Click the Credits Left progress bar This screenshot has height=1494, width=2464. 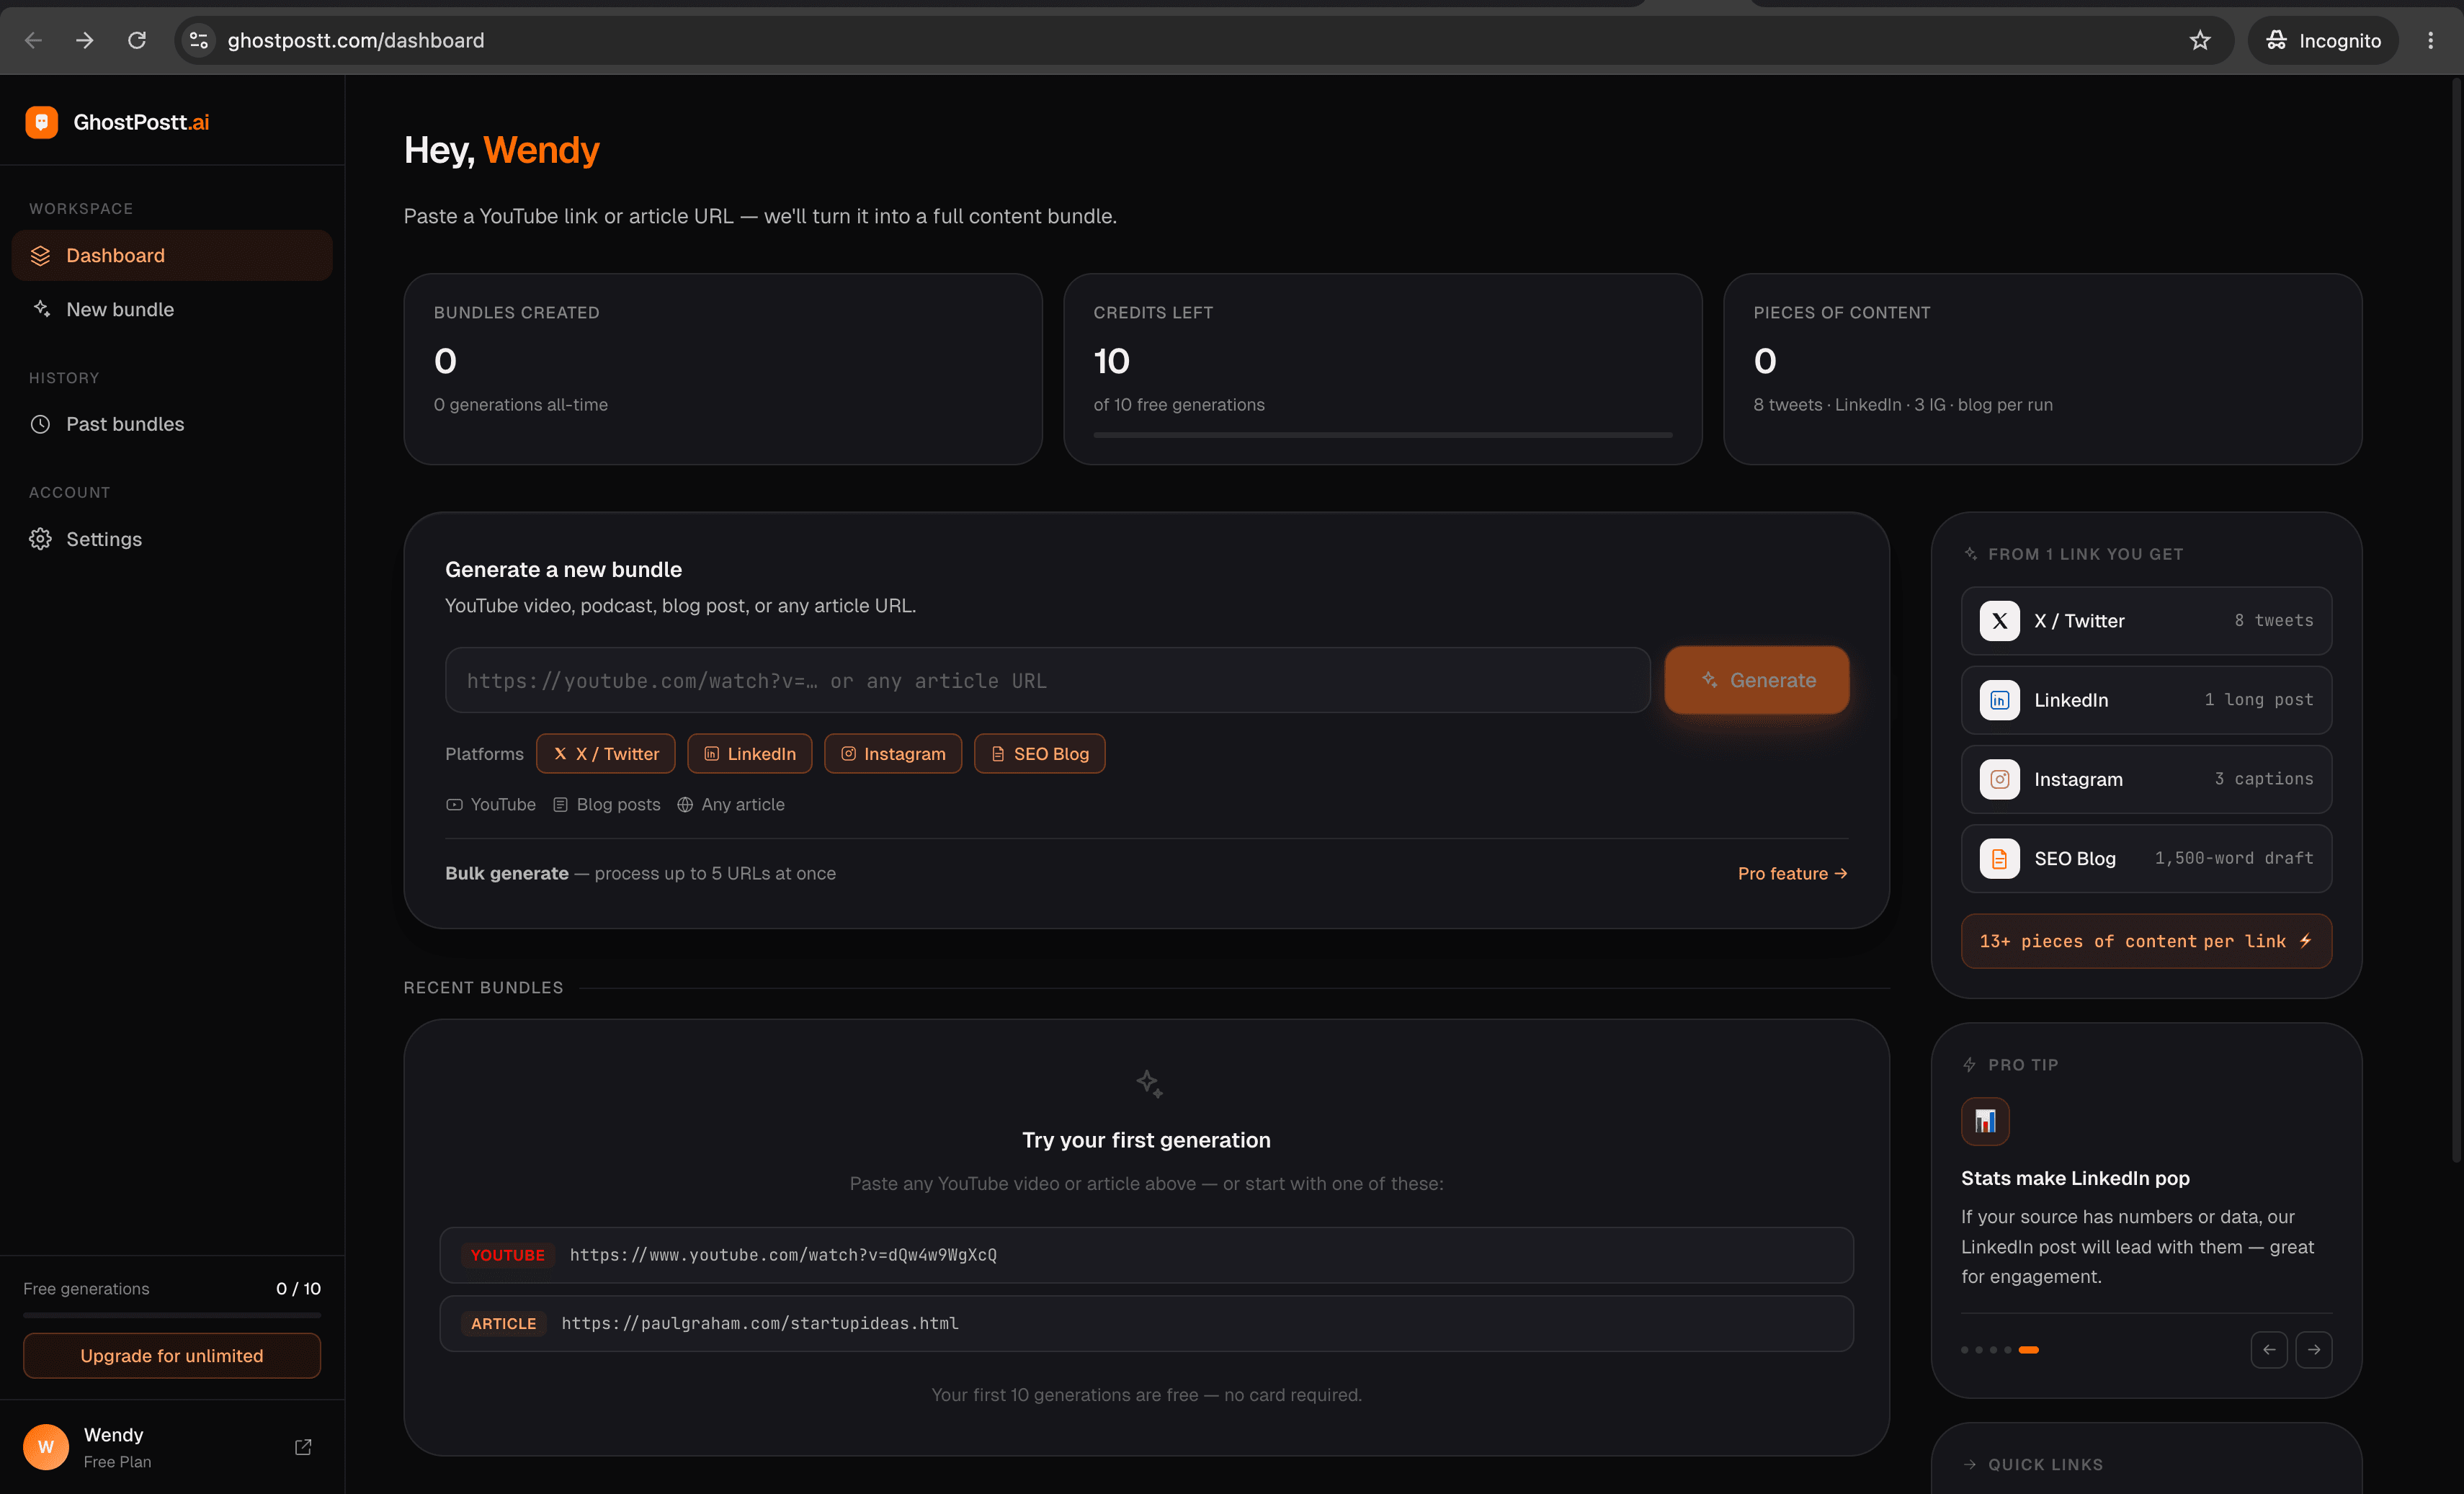(x=1382, y=435)
